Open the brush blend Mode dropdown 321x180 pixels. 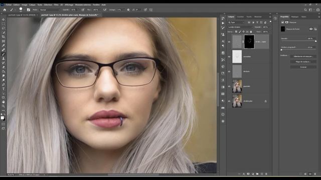coord(50,10)
